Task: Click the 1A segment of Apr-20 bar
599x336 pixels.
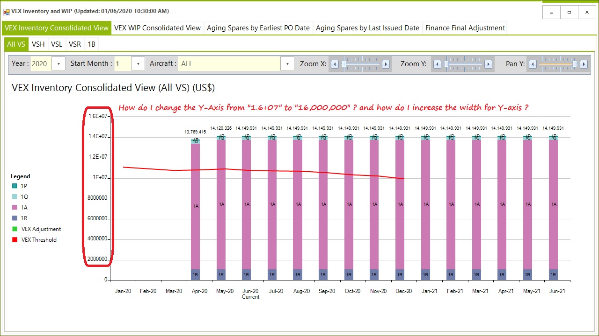Action: [196, 206]
